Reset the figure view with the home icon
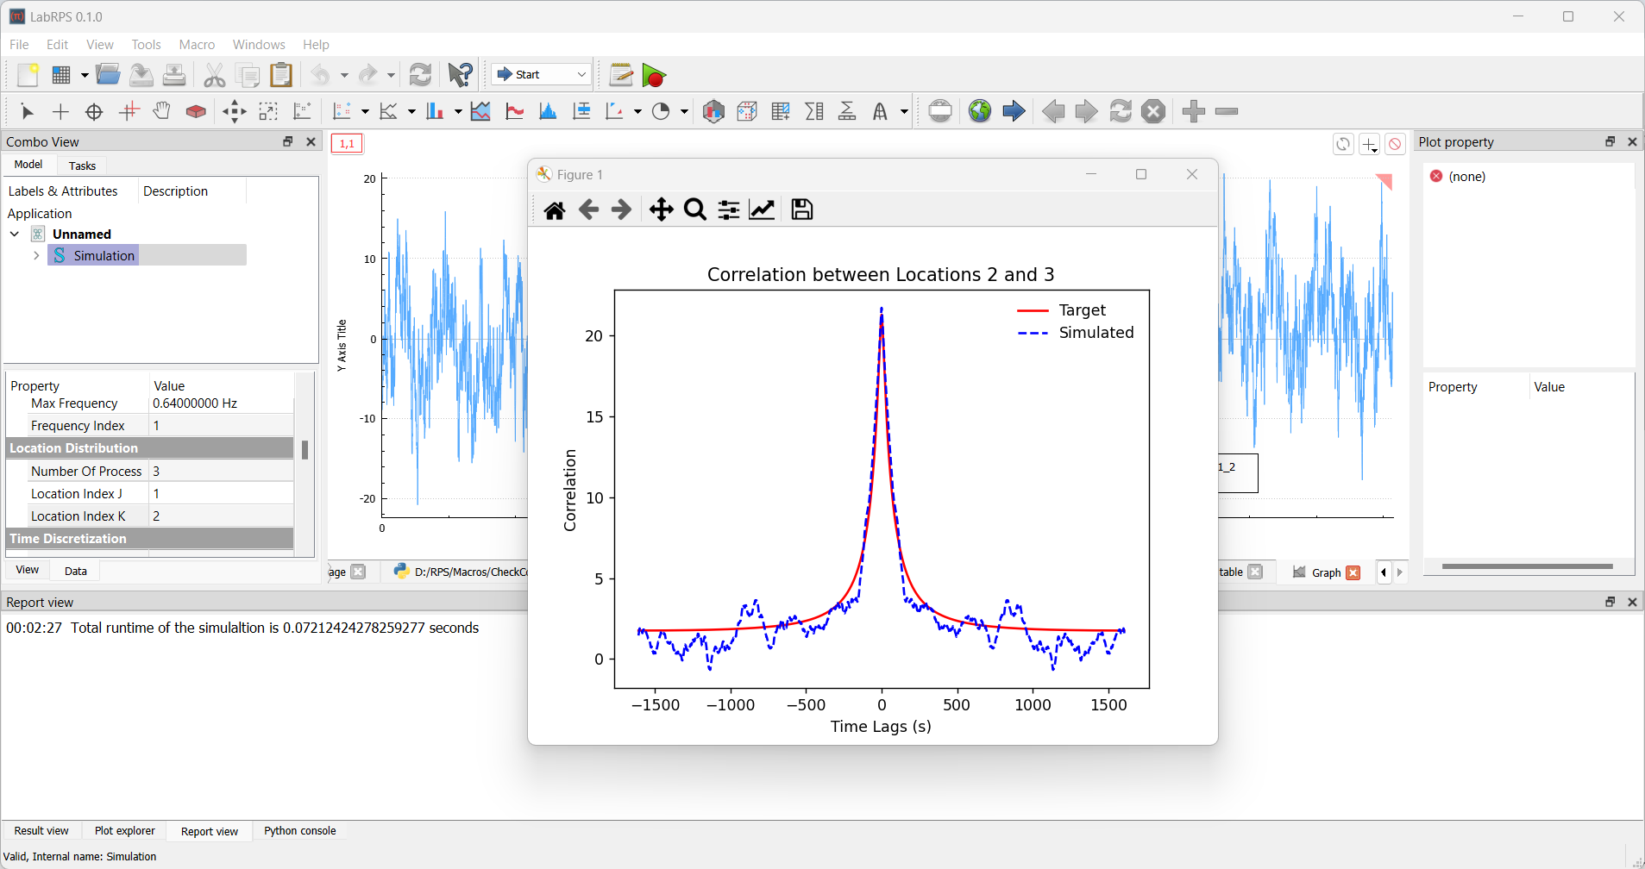Screen dimensions: 1645x869 555,209
